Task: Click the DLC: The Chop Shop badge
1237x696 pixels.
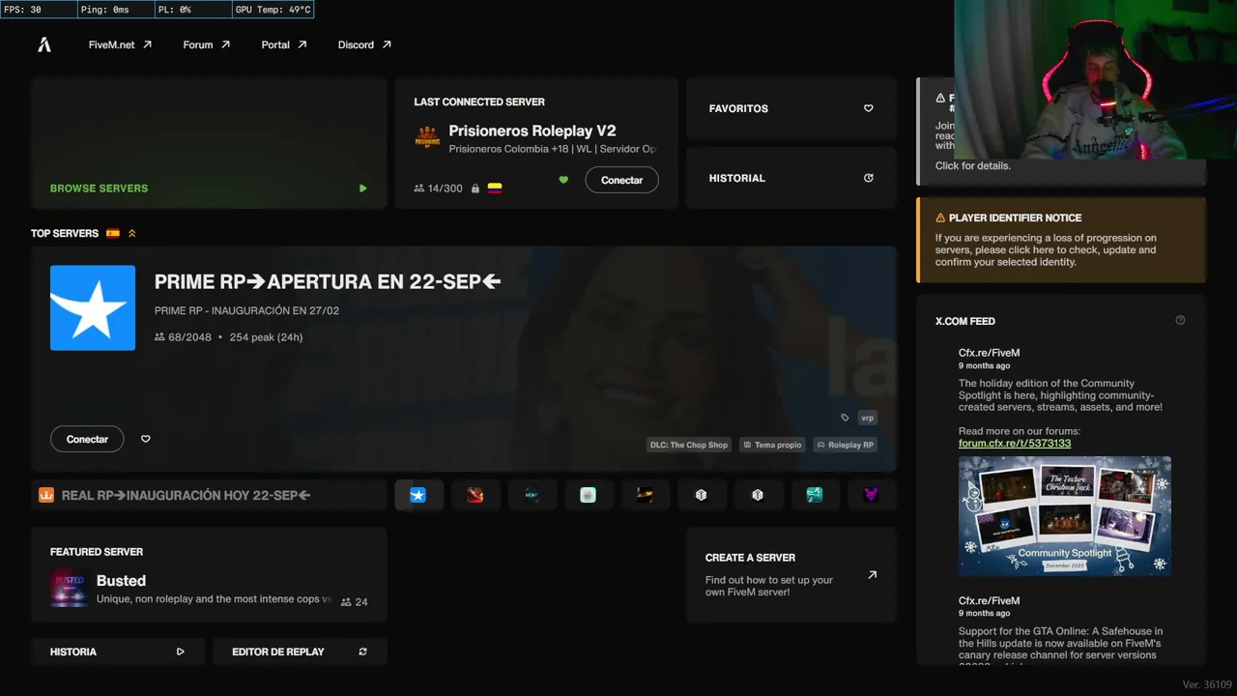Action: coord(689,445)
